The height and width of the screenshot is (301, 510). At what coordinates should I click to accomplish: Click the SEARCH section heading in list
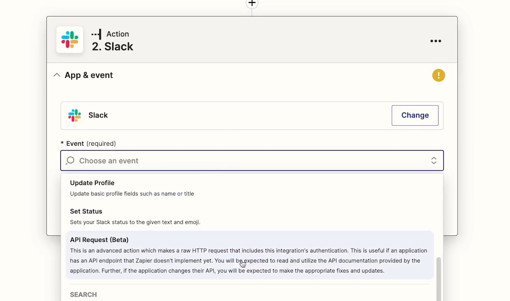83,295
